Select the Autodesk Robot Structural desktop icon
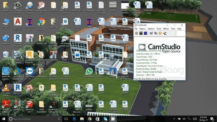Screen dimensions: 217x122 29,57
